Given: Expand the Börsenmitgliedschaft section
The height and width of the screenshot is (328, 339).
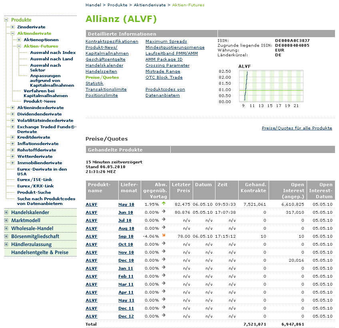Looking at the screenshot, I should point(6,237).
